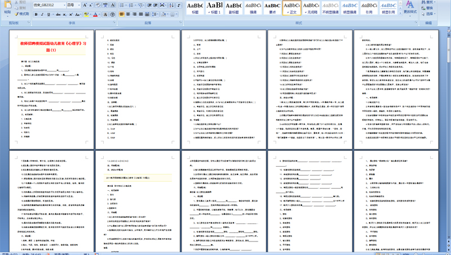Apply the 明显强调 style
This screenshot has width=451, height=255.
click(x=350, y=8)
